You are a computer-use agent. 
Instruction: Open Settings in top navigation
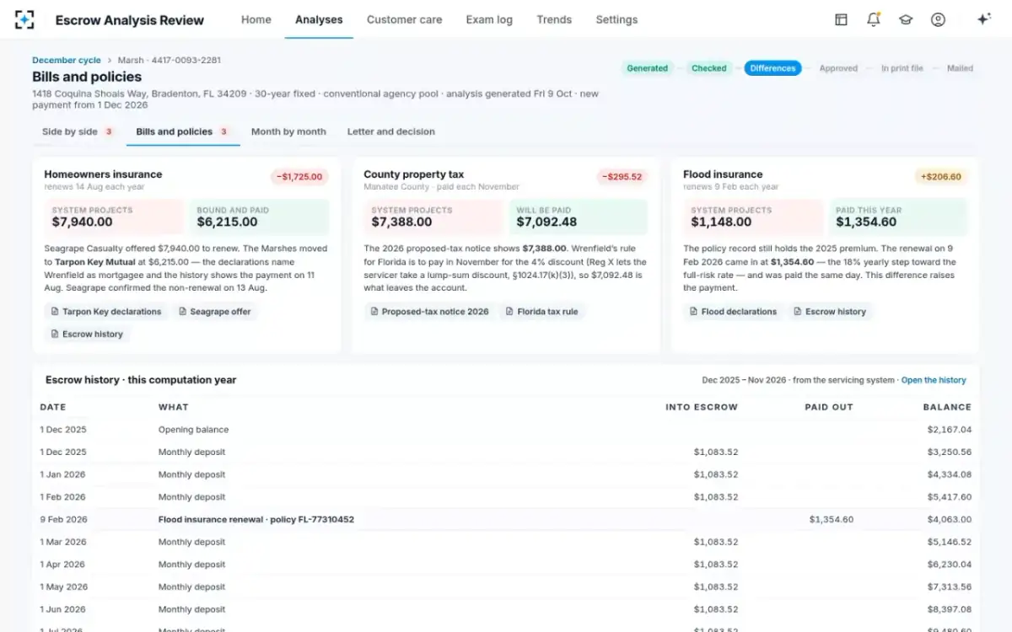[x=616, y=19]
